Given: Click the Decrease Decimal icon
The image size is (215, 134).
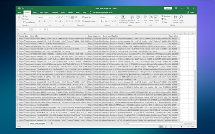Looking at the screenshot, I should [115, 21].
